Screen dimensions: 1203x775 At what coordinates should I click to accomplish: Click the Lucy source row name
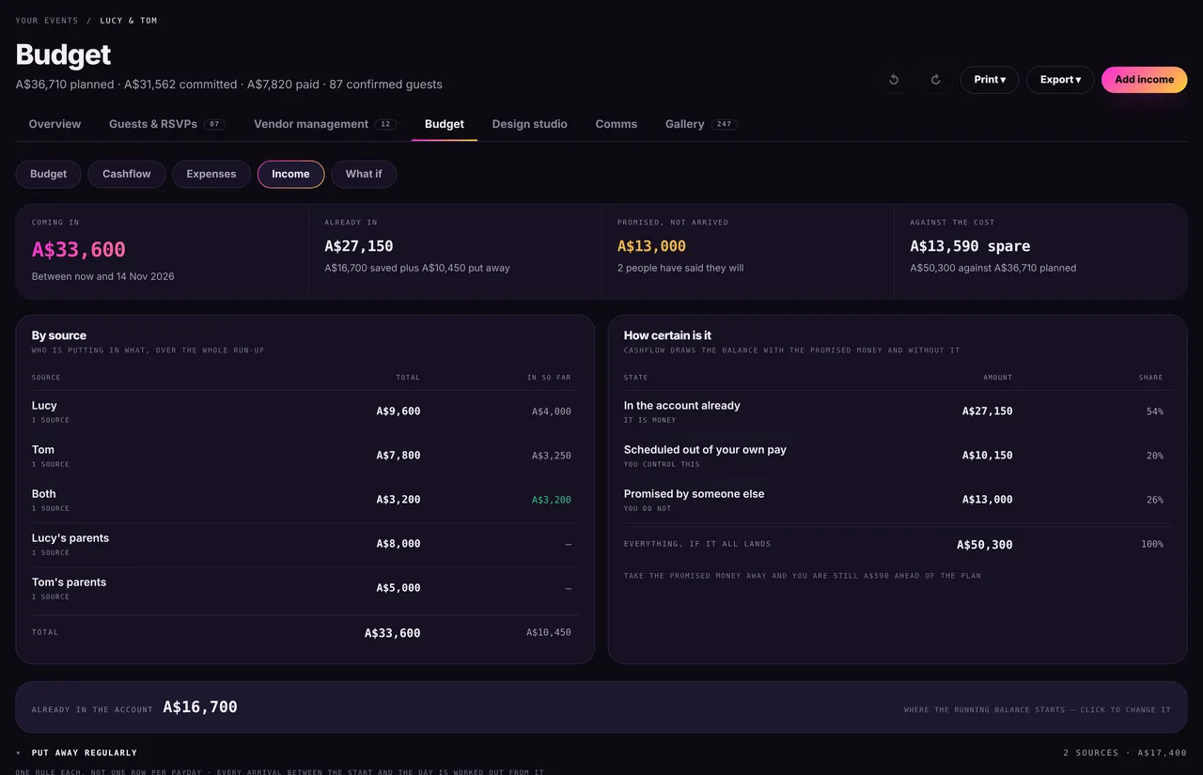pyautogui.click(x=44, y=406)
